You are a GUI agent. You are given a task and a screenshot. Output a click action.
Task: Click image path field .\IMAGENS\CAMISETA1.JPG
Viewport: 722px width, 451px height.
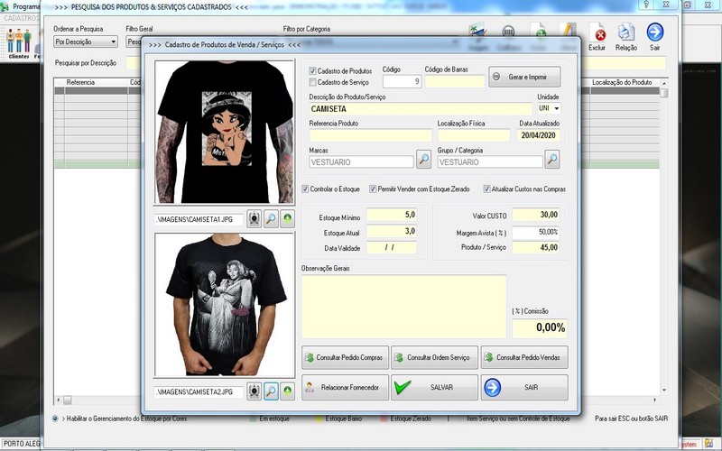point(199,219)
